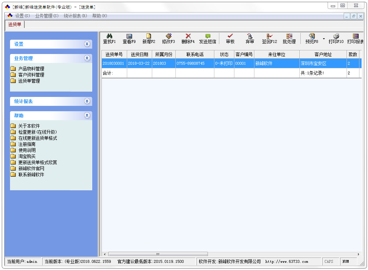Click the 新峰软件 customer cell
The height and width of the screenshot is (270, 368).
(x=277, y=63)
